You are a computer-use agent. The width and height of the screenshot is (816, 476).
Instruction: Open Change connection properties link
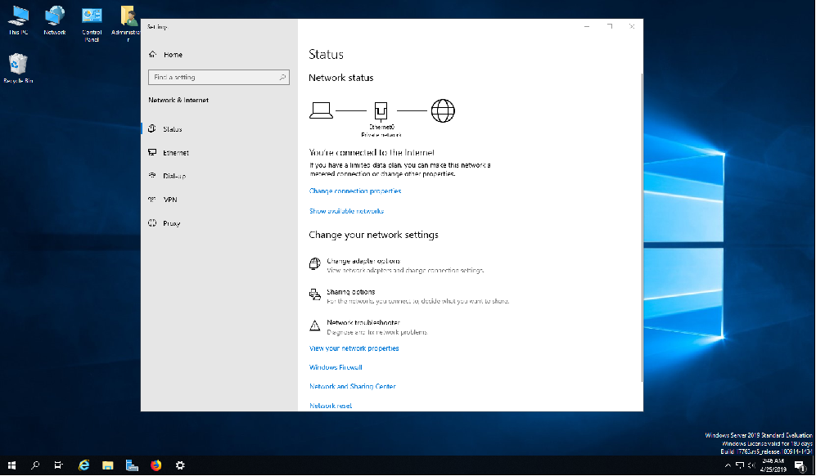click(x=355, y=191)
